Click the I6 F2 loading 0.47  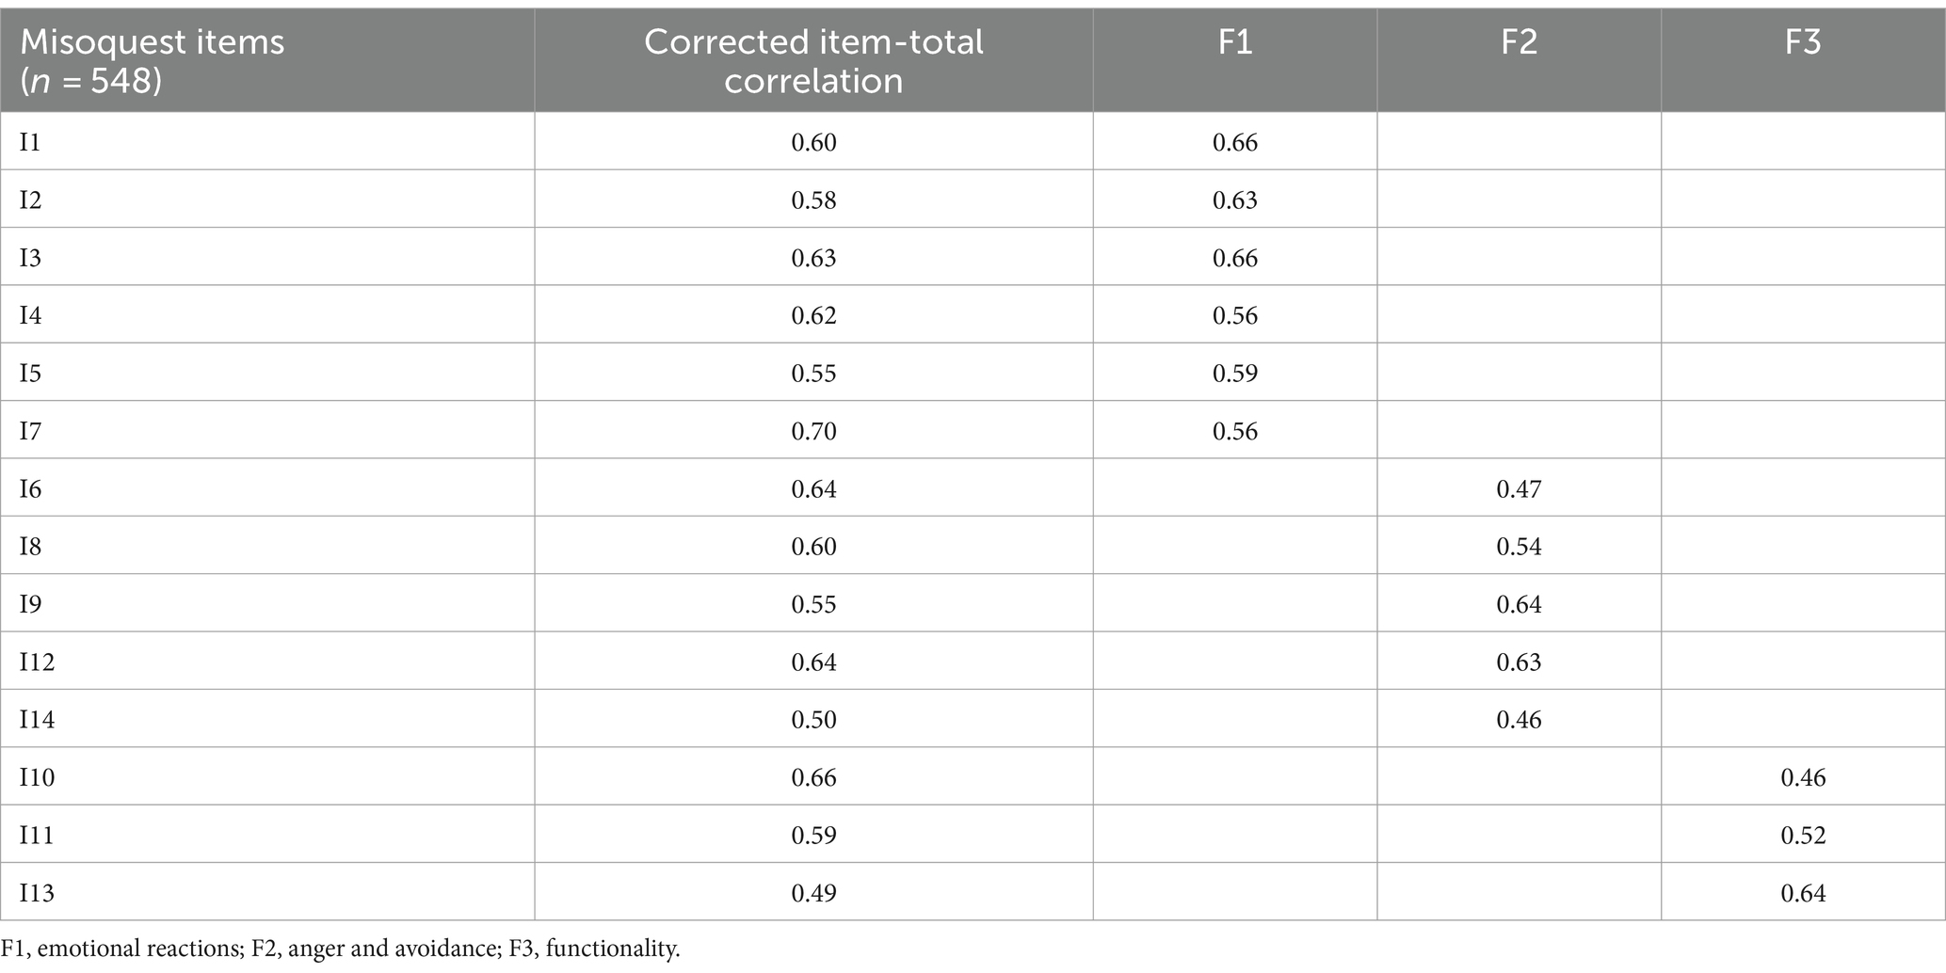pyautogui.click(x=1519, y=488)
